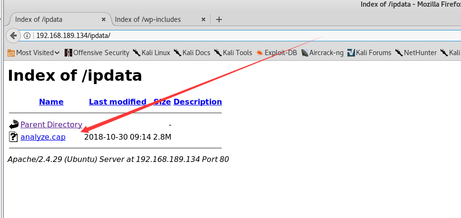
Task: Sort listing by Name column
Action: tap(51, 102)
